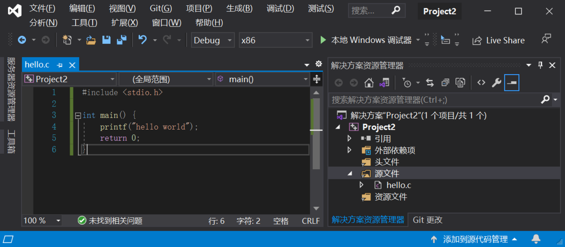Open the main() member dropdown
This screenshot has width=565, height=247.
tap(263, 79)
